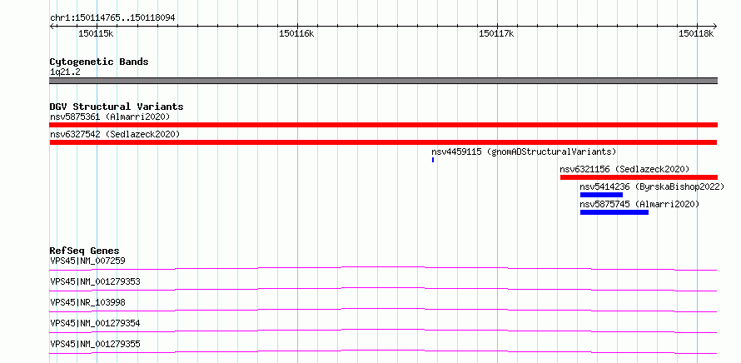Click the magenta gene line under VPS45|NM_007259
The width and height of the screenshot is (741, 363).
click(383, 268)
